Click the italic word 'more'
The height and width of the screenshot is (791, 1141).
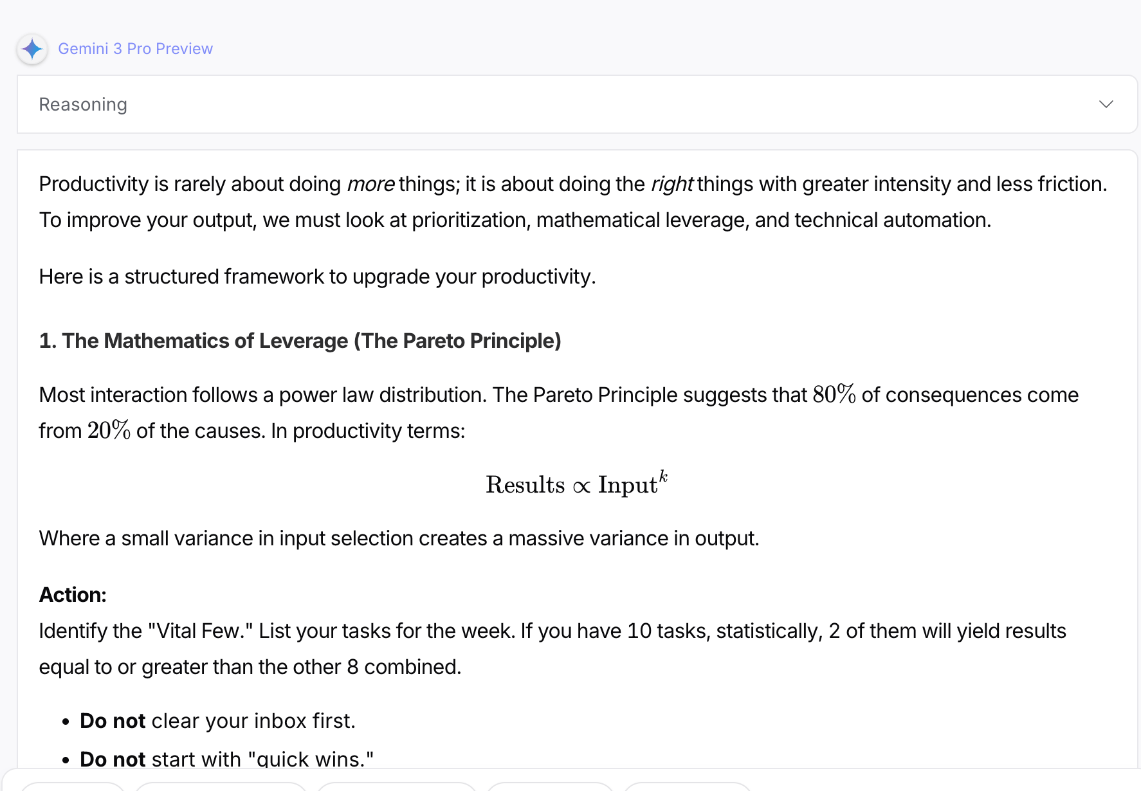370,185
